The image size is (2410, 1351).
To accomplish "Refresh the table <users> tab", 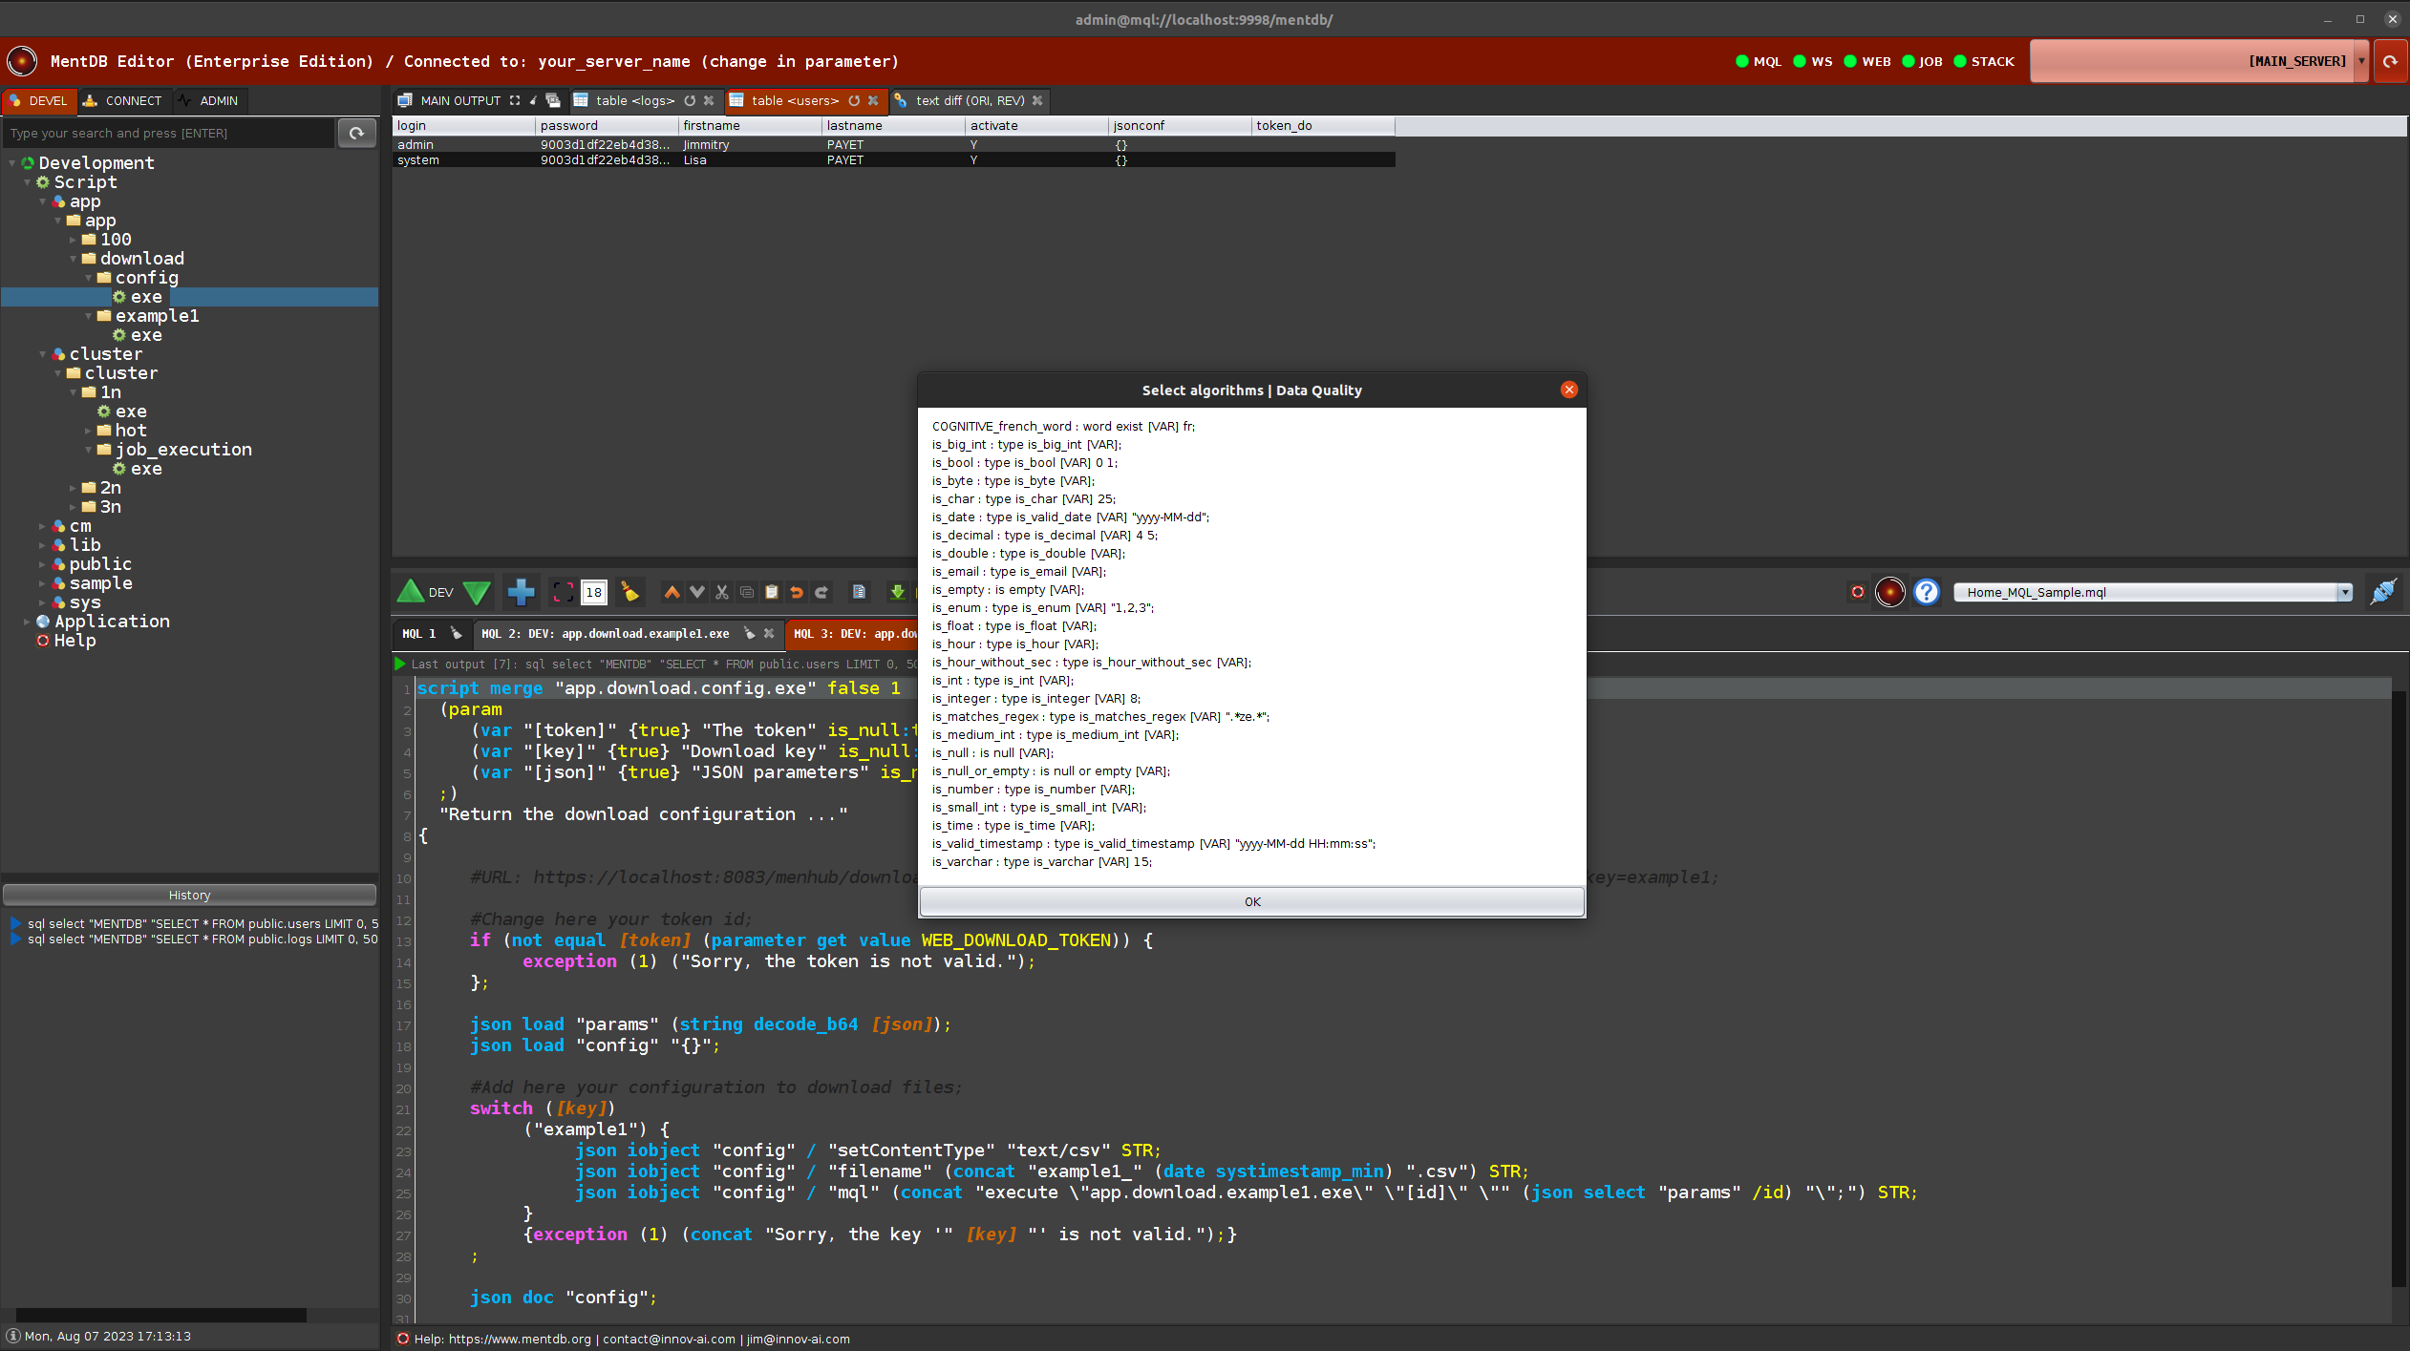I will point(854,100).
